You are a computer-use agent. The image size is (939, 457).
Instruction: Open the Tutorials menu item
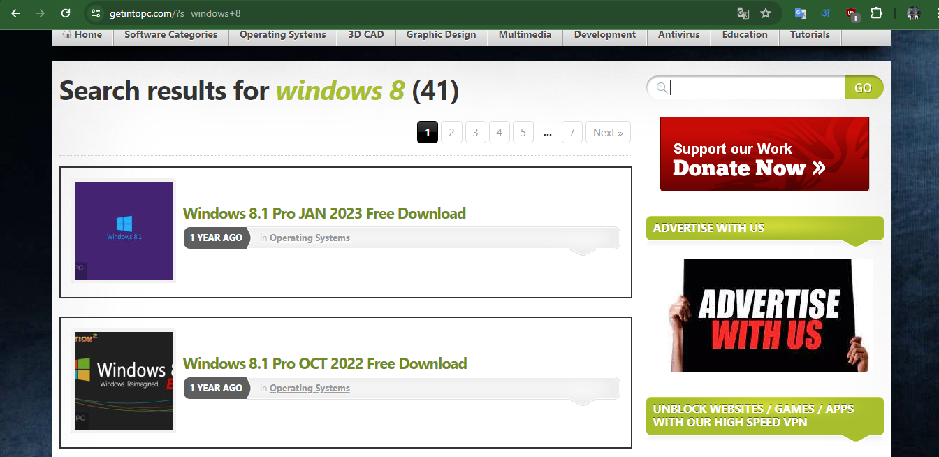810,34
